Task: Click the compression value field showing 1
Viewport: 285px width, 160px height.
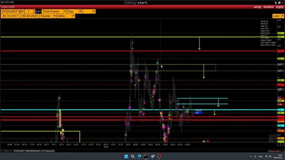Action: point(28,12)
